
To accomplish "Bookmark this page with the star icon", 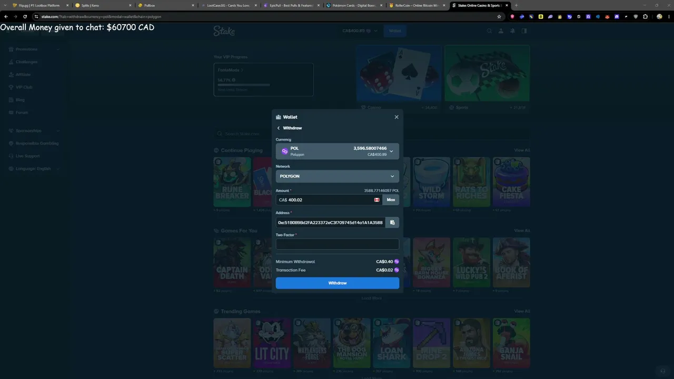I will pos(499,16).
